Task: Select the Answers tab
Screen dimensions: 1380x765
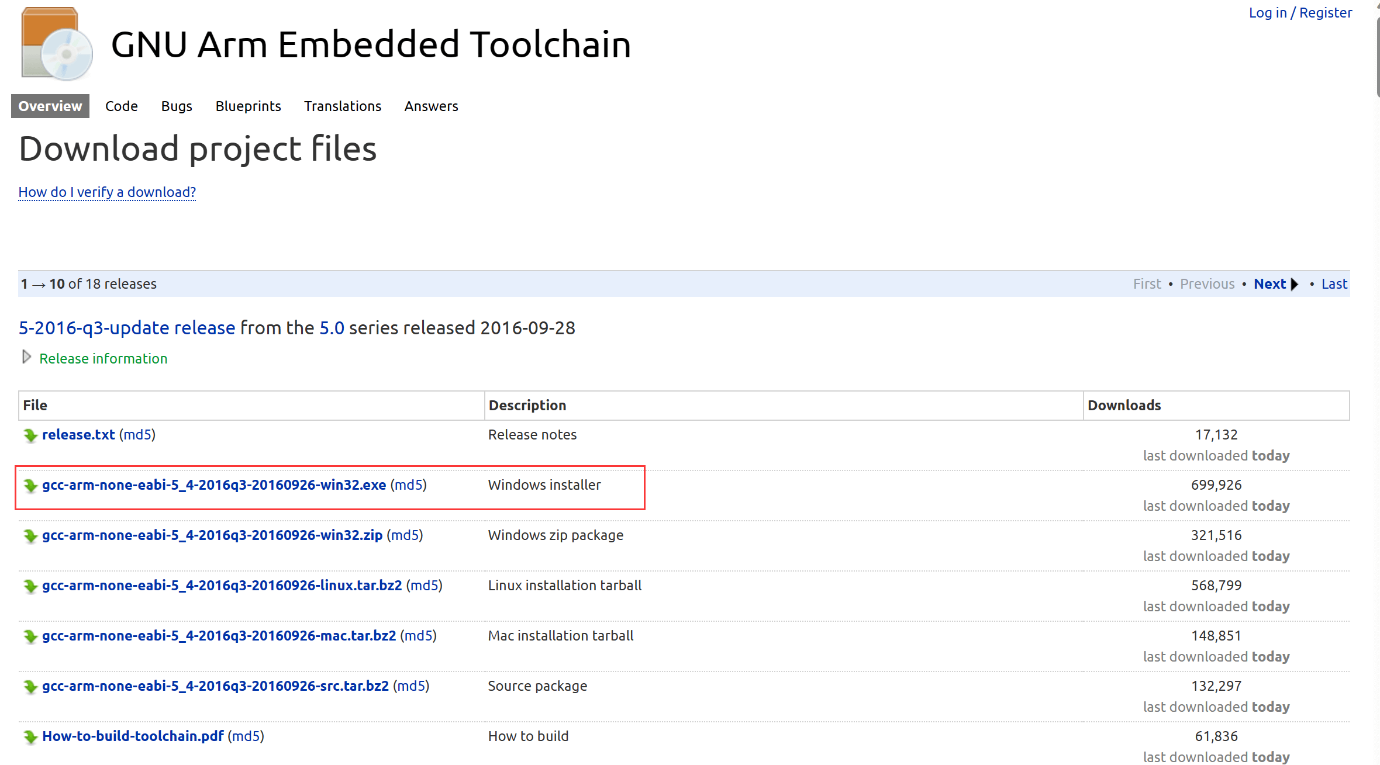Action: tap(431, 106)
